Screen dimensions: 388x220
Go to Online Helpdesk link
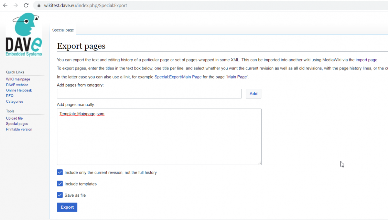pos(19,90)
